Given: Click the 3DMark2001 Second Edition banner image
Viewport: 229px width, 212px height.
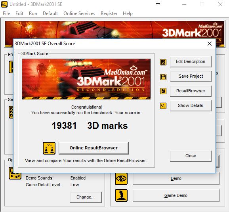Looking at the screenshot, I should pos(86,79).
